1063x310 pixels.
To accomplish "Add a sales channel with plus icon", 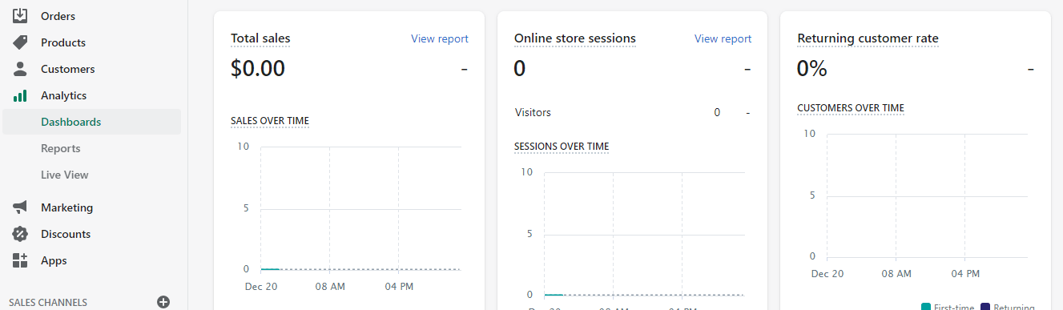I will click(x=163, y=302).
